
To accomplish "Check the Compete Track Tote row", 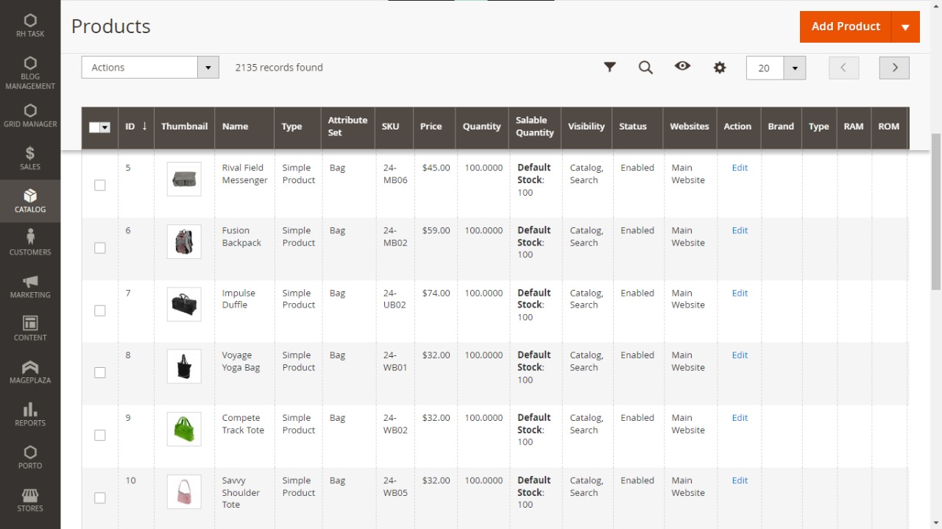I will pos(100,436).
